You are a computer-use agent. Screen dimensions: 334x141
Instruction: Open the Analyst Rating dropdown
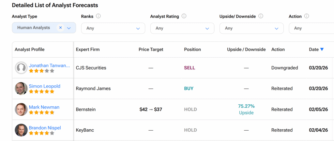pyautogui.click(x=182, y=28)
